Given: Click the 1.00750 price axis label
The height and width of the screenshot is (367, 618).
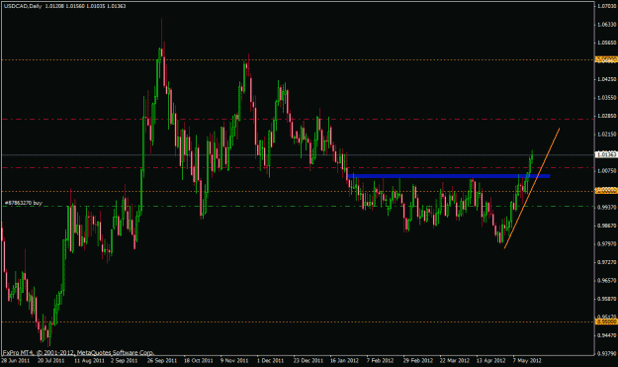Looking at the screenshot, I should 607,171.
